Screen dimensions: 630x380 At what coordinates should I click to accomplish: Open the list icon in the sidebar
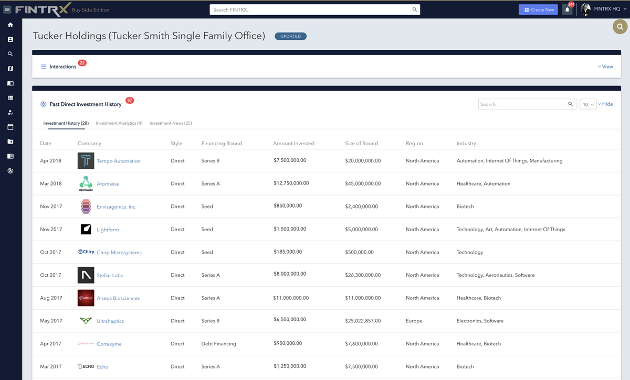[10, 98]
